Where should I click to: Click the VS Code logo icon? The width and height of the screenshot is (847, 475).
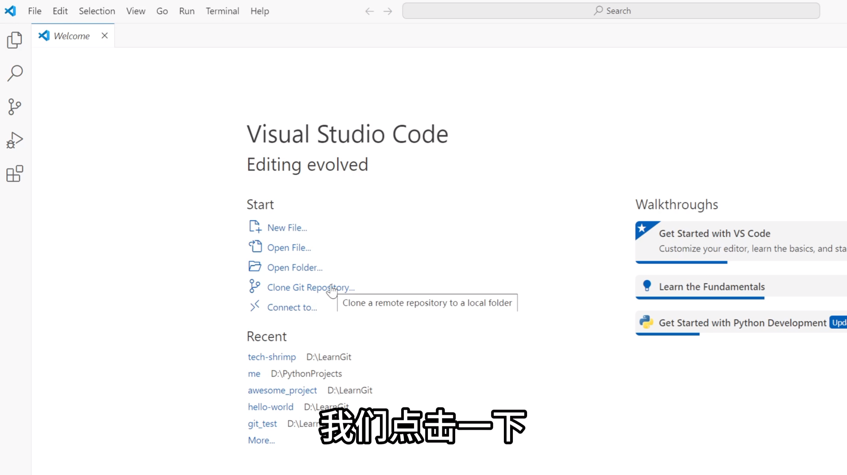click(x=10, y=11)
